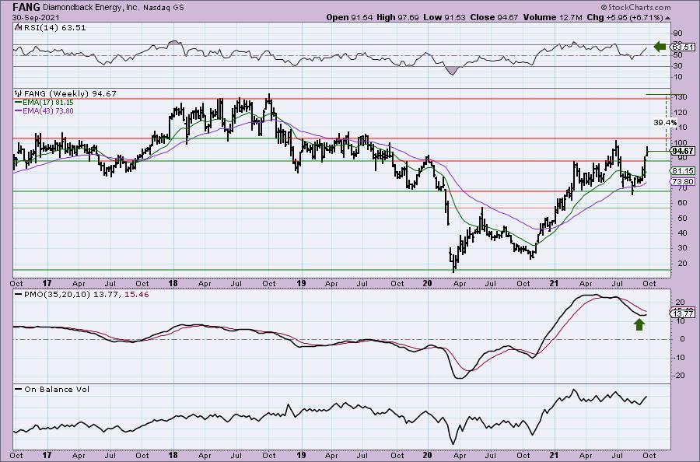This screenshot has height=462, width=700.
Task: Click the PMO(35,20,10) 13.77, 15.46 label
Action: (x=86, y=295)
